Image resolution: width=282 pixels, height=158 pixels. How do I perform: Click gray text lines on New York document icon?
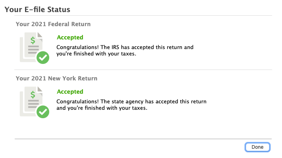[x=33, y=104]
